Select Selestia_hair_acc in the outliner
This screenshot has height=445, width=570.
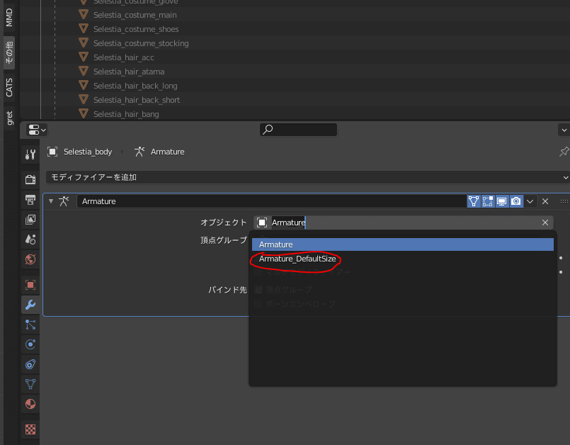124,57
